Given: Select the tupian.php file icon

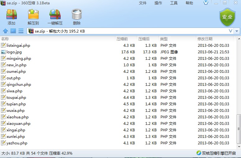Looking at the screenshot, I should [x=3, y=104].
